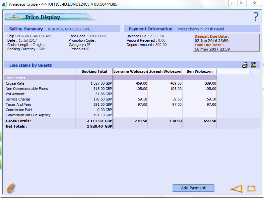Image resolution: width=264 pixels, height=198 pixels.
Task: Click the Commission Vat Due Agency label
Action: pyautogui.click(x=28, y=115)
